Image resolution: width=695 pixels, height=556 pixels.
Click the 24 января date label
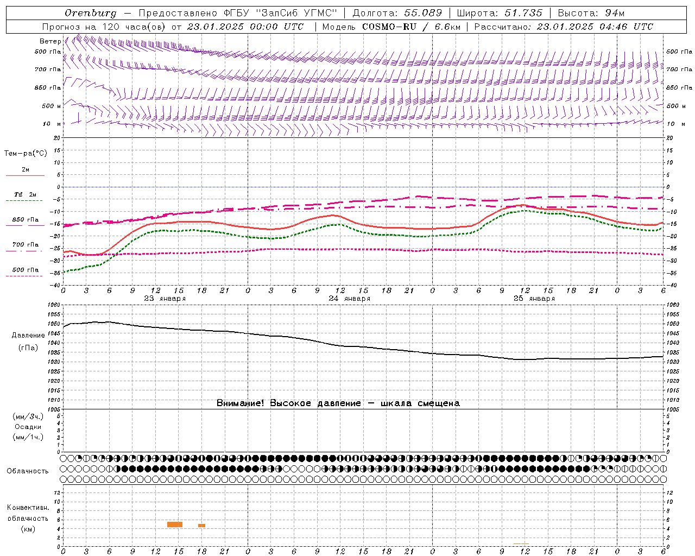pyautogui.click(x=349, y=299)
